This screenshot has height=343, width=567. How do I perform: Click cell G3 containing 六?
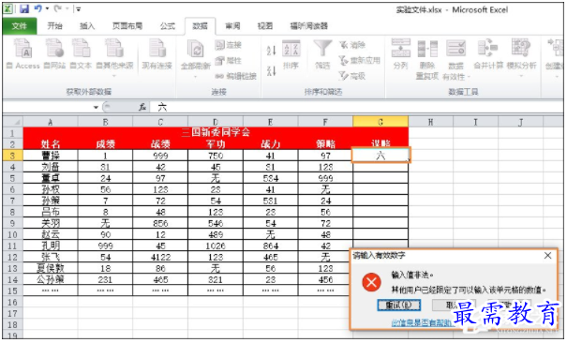pyautogui.click(x=380, y=156)
